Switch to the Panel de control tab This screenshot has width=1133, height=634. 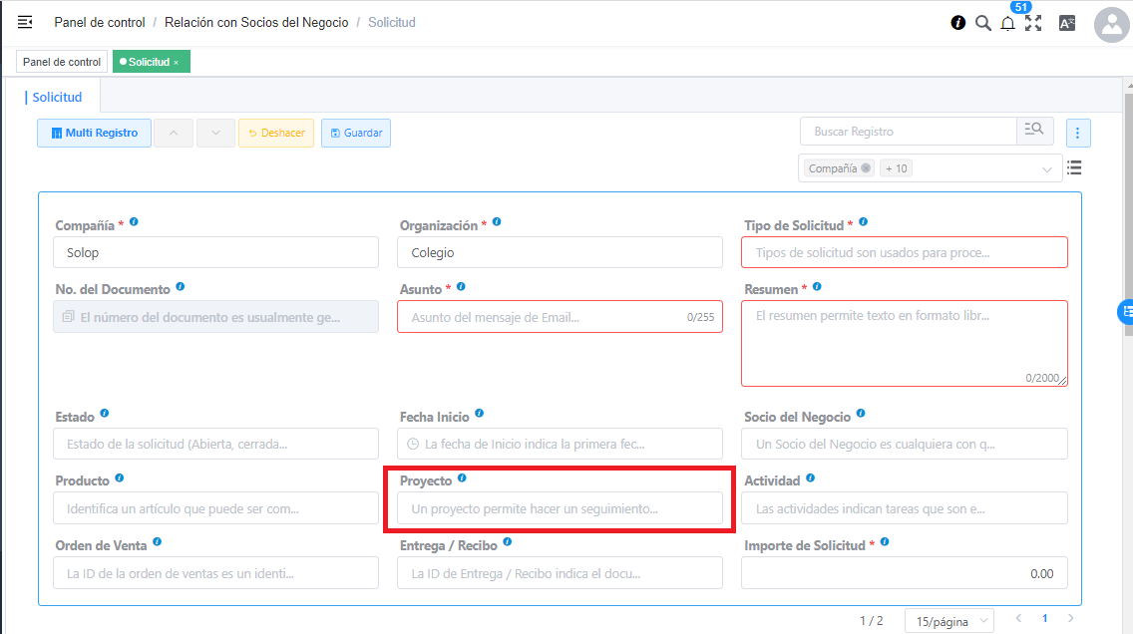62,62
